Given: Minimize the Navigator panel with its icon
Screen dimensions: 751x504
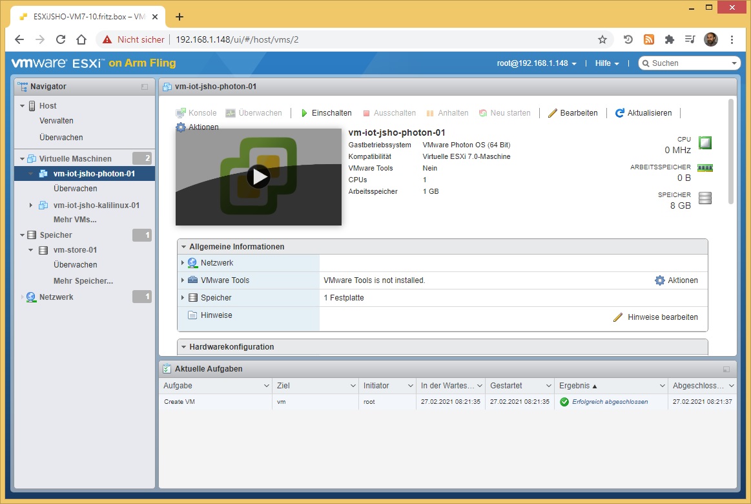Looking at the screenshot, I should [x=145, y=87].
